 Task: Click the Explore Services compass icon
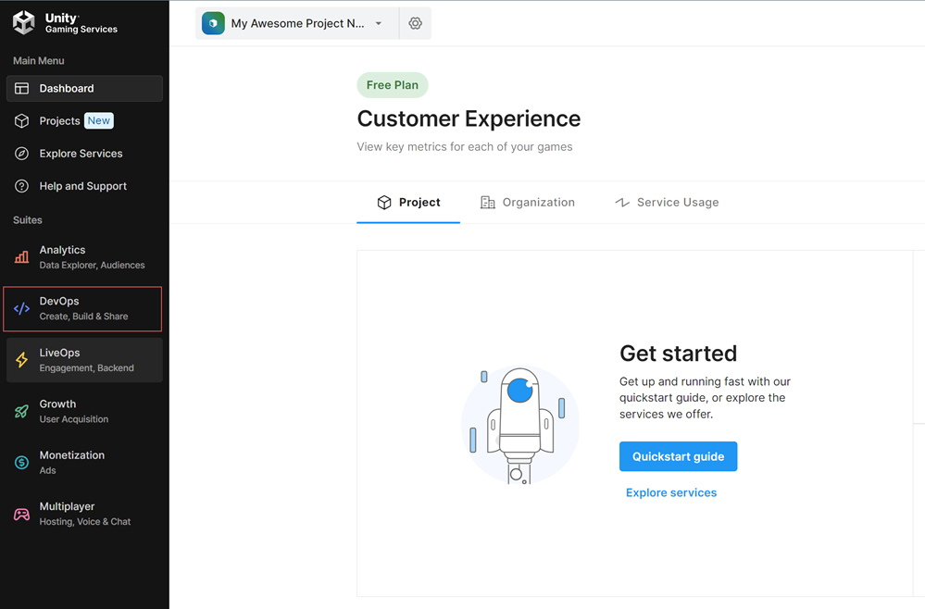tap(21, 154)
